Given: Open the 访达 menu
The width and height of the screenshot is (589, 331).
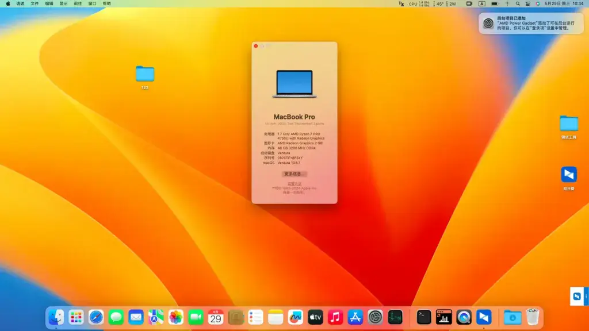Looking at the screenshot, I should pyautogui.click(x=20, y=4).
